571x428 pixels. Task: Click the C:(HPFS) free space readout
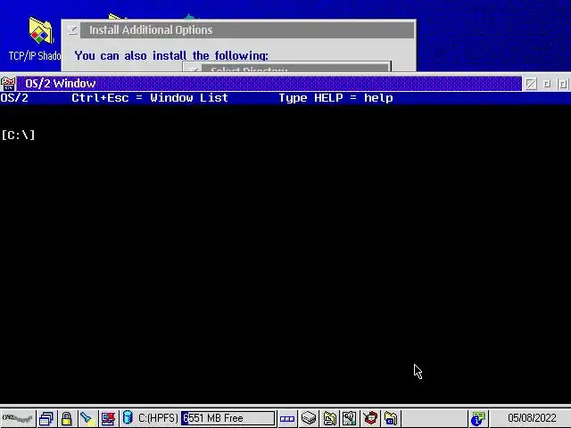(228, 418)
